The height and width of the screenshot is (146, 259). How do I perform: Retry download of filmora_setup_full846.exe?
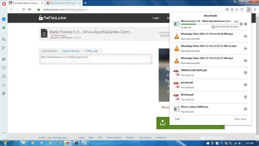point(246,109)
